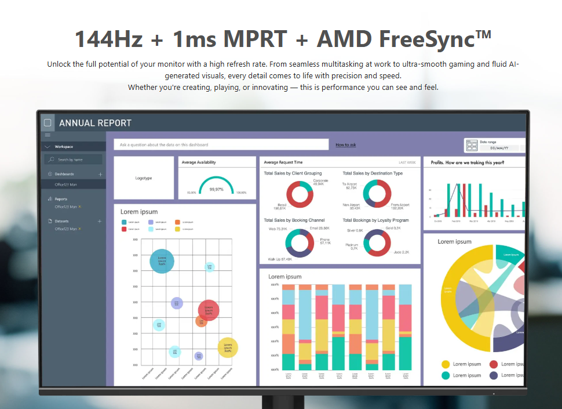Click the search magnifier icon in the sidebar
The height and width of the screenshot is (409, 562).
pos(52,160)
